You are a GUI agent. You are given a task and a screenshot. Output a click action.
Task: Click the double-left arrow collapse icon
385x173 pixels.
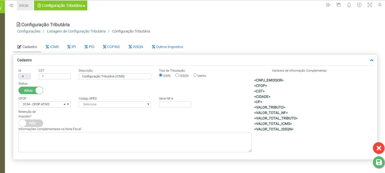pos(11,5)
